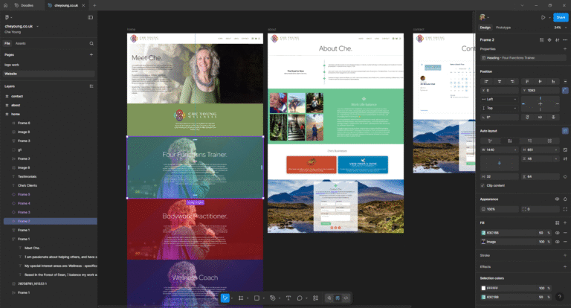Open fill styles grid icon
The height and width of the screenshot is (308, 571).
coord(557,222)
